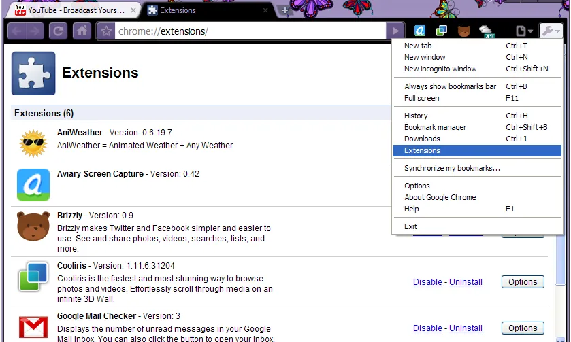Open Google Mail Checker Options button
This screenshot has width=571, height=342.
coord(523,328)
